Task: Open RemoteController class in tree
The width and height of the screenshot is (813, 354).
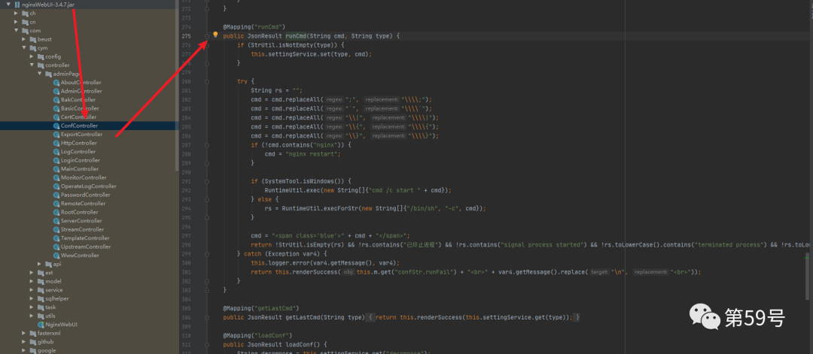Action: point(82,204)
